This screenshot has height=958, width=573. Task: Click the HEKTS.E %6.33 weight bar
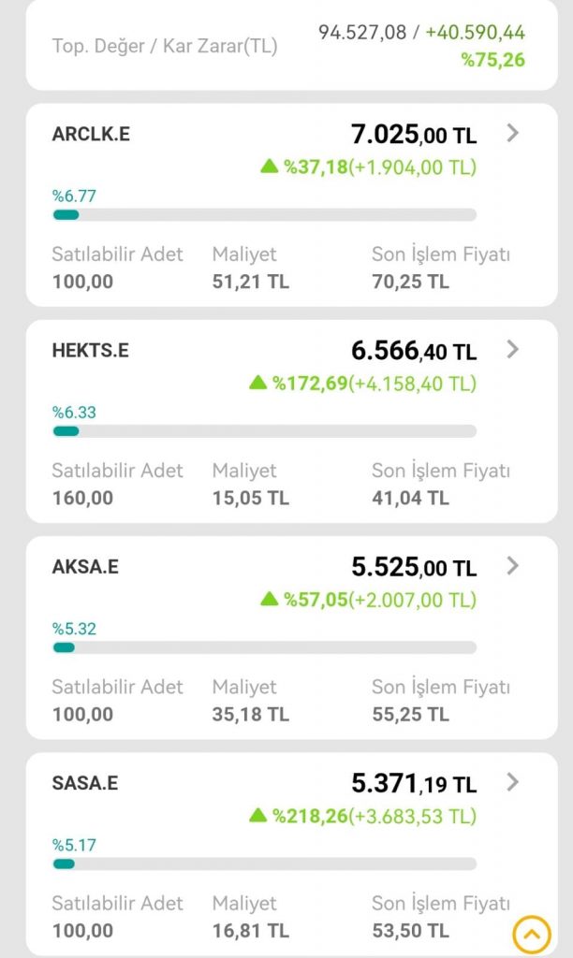264,431
